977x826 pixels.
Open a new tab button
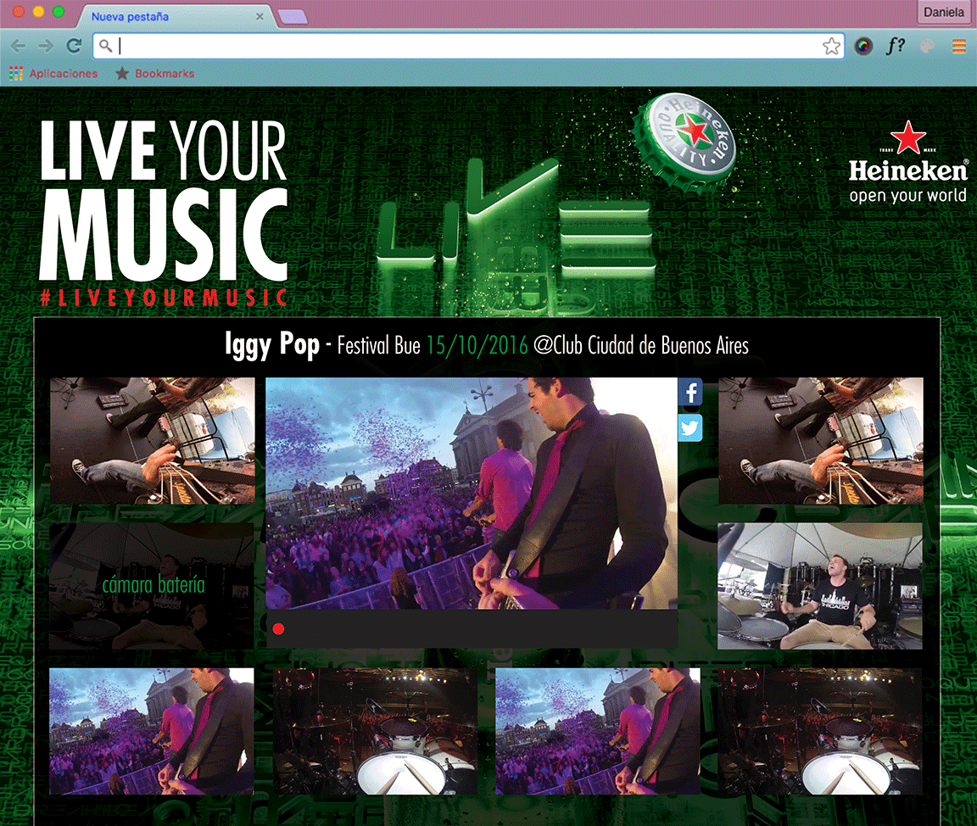tap(293, 17)
